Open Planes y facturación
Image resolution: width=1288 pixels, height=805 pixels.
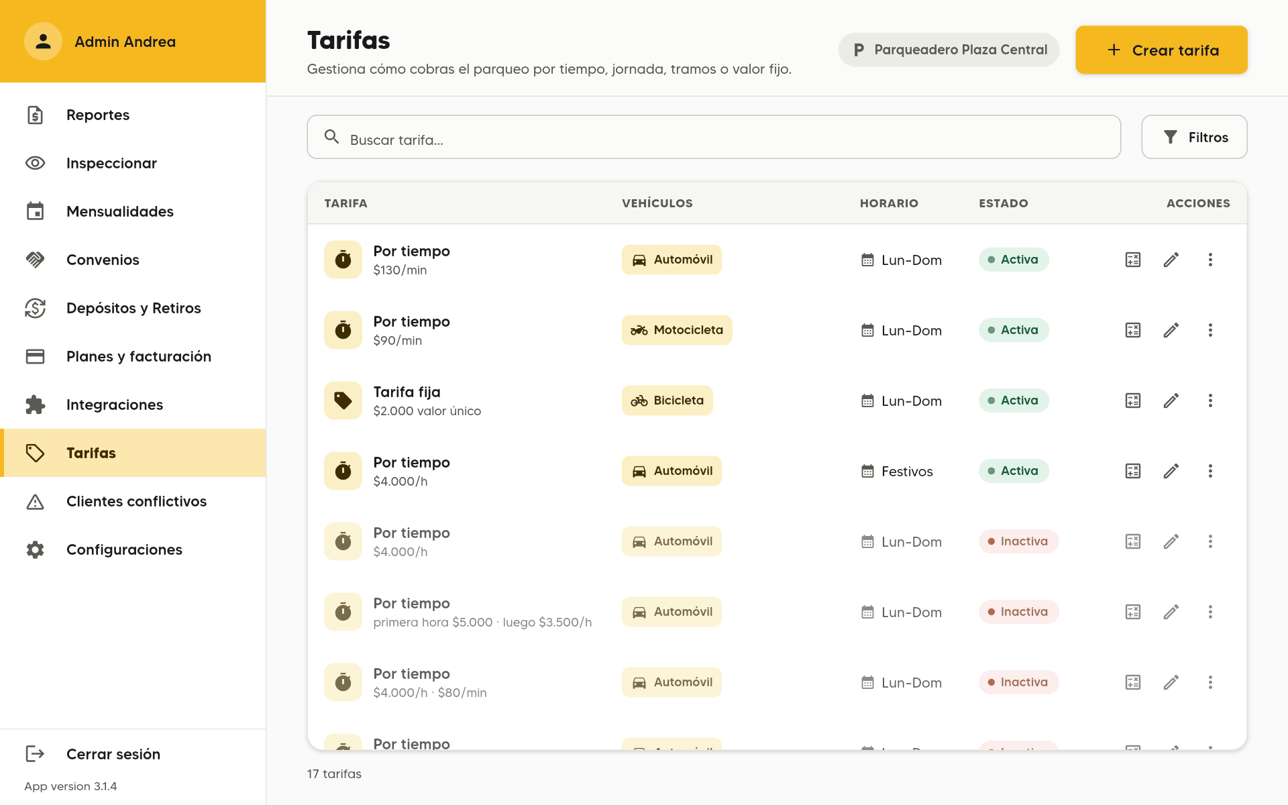pyautogui.click(x=133, y=356)
